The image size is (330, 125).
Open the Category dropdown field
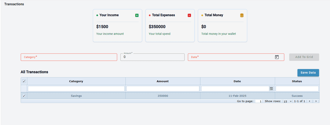[69, 57]
